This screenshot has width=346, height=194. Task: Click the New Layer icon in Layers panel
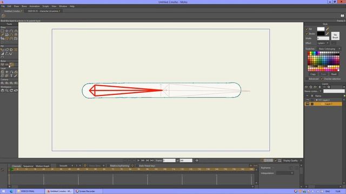306,87
